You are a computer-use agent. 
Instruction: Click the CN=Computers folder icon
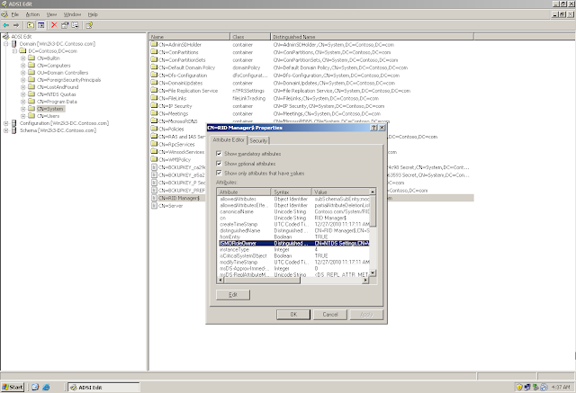pos(31,66)
